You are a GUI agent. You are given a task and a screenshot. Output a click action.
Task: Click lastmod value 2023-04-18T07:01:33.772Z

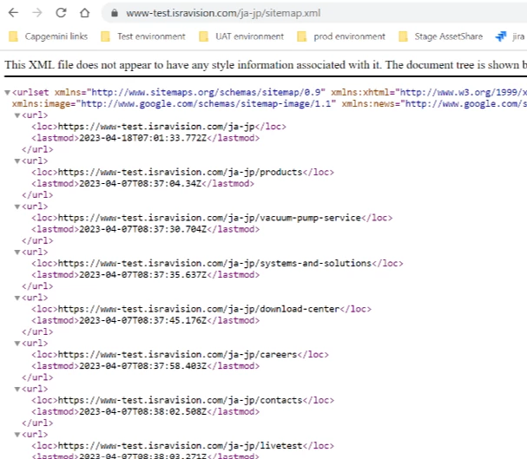[143, 138]
